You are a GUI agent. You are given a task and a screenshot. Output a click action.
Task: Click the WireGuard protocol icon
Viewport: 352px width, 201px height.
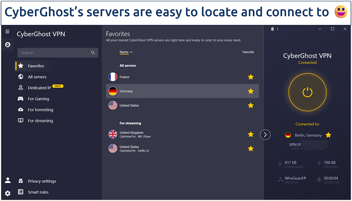[280, 179]
